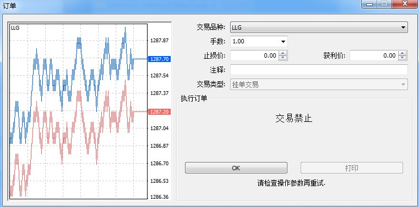Click the 执行订单 group title

click(x=194, y=98)
